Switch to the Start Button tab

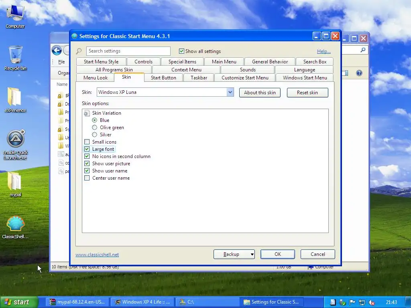(164, 77)
